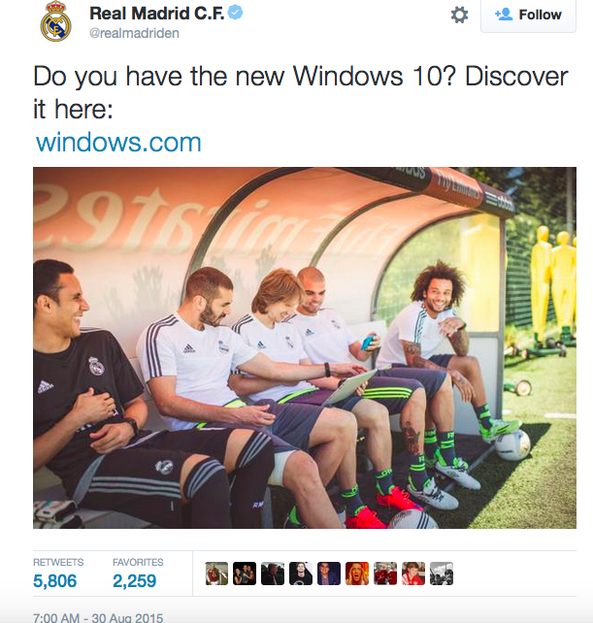View the 2,259 favorites count
Screen dimensions: 593x623
(x=135, y=580)
